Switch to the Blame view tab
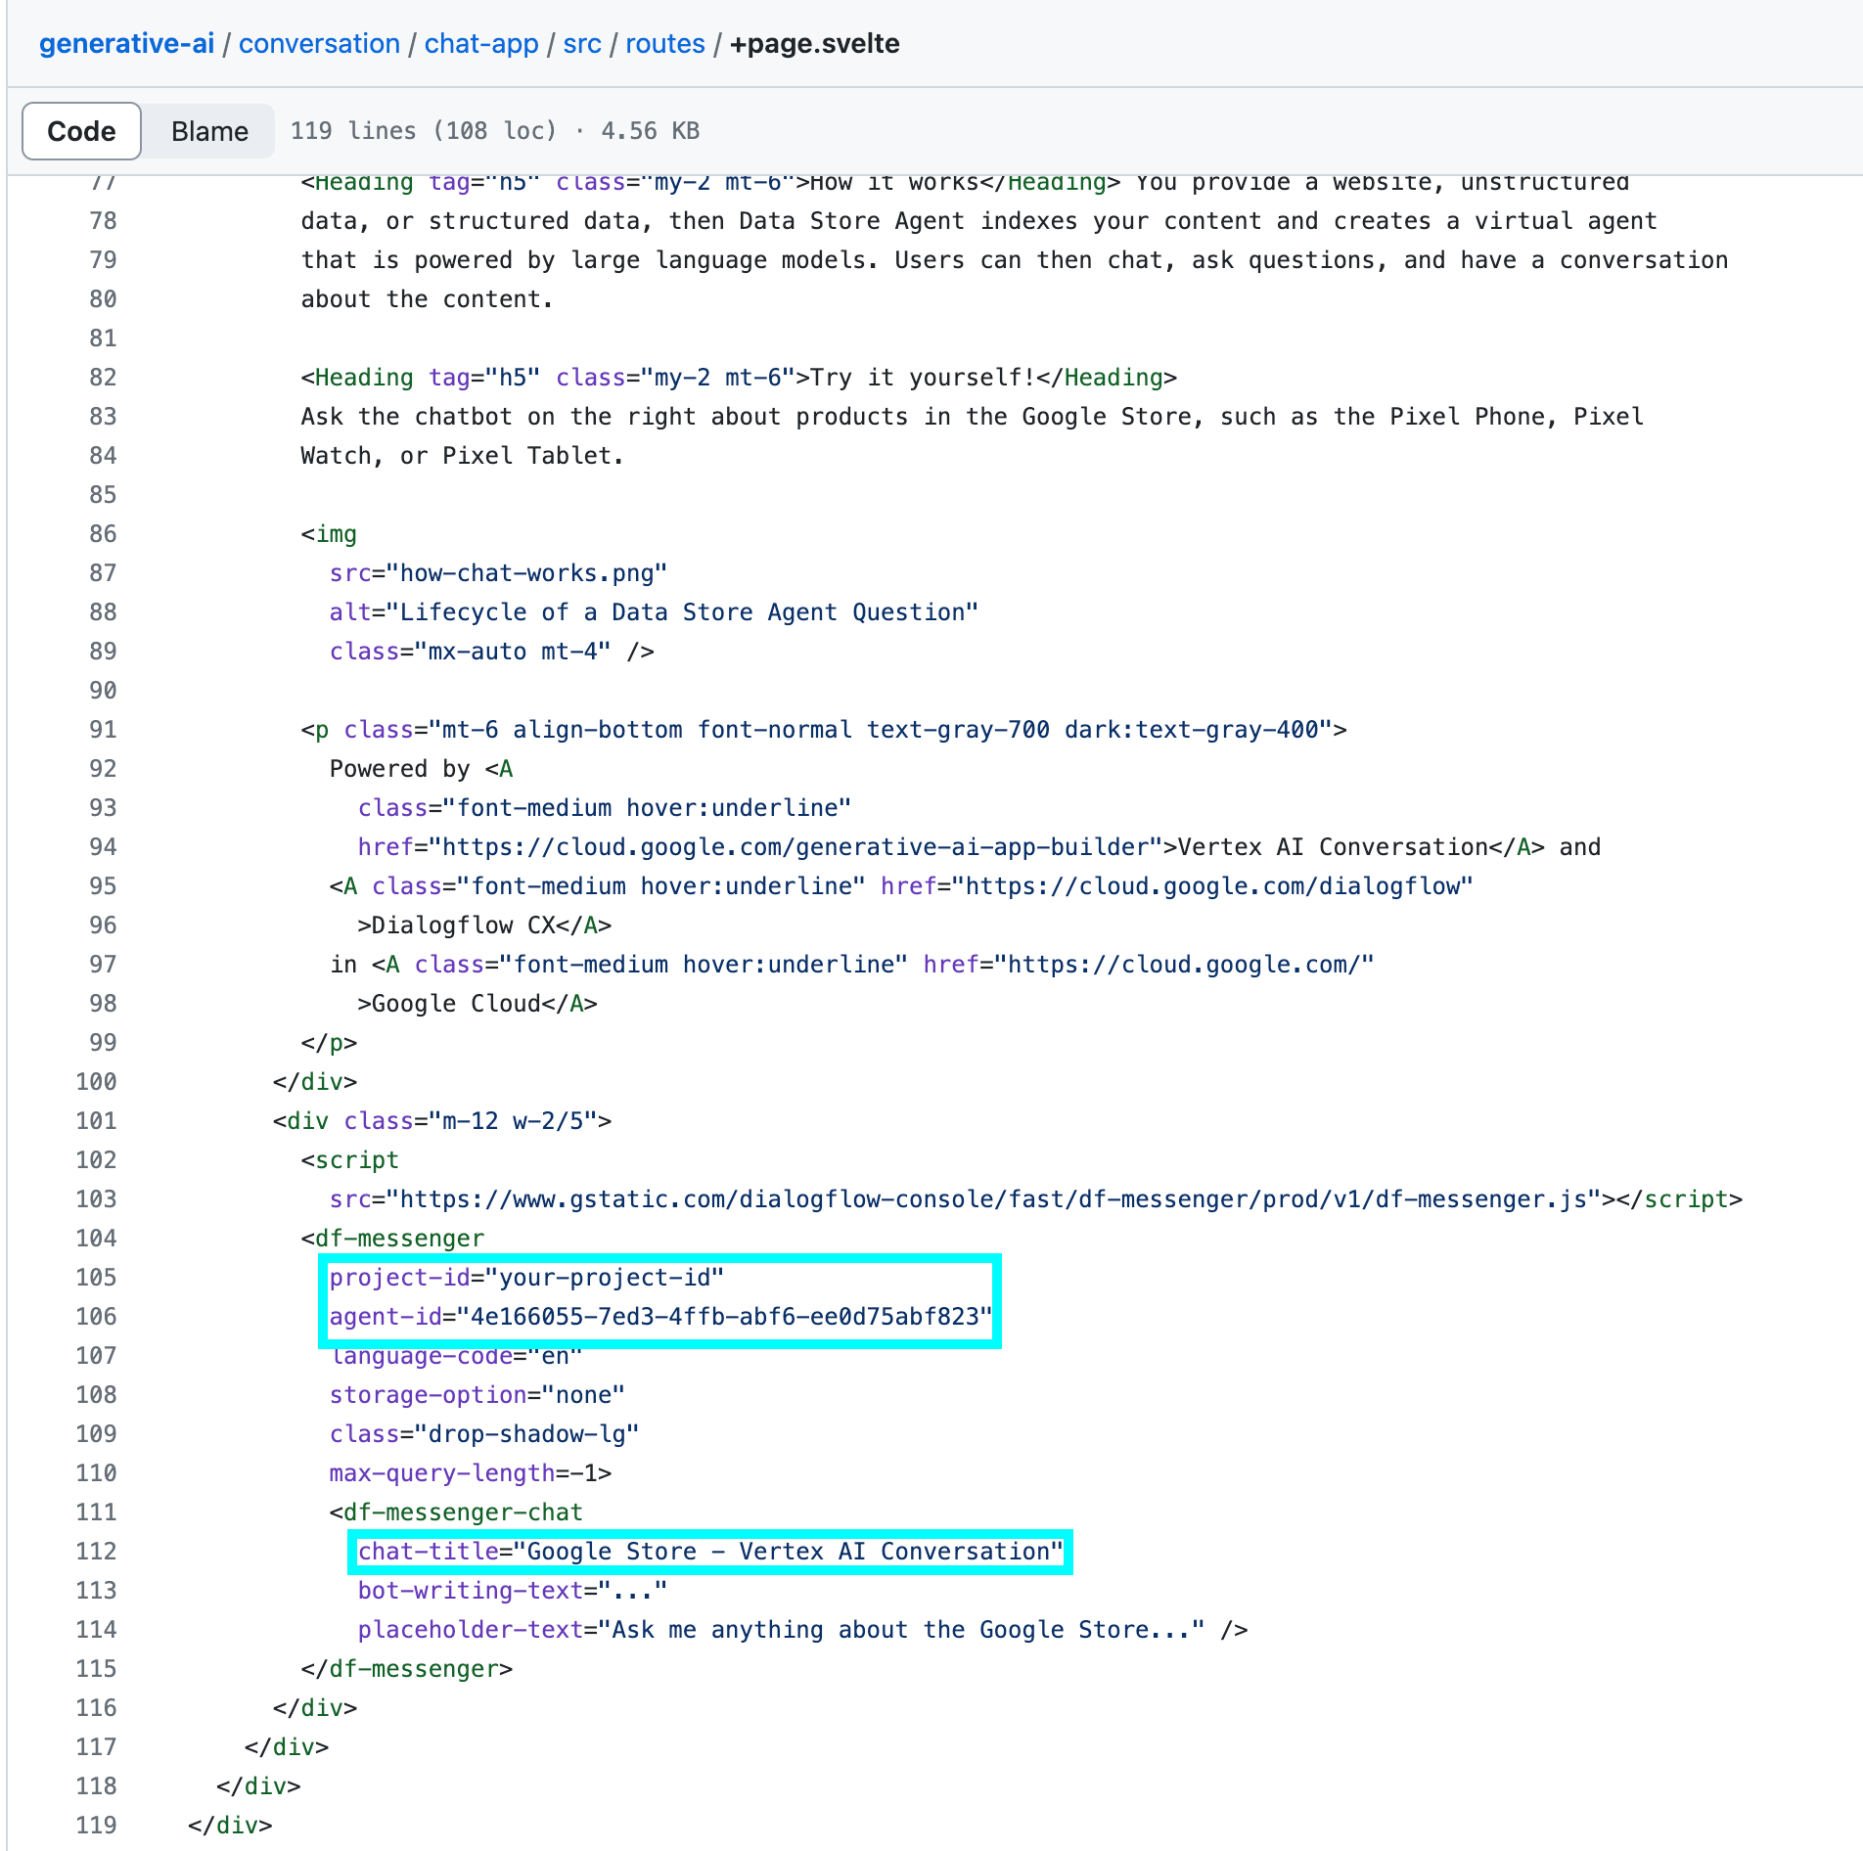The height and width of the screenshot is (1851, 1863). coord(209,131)
